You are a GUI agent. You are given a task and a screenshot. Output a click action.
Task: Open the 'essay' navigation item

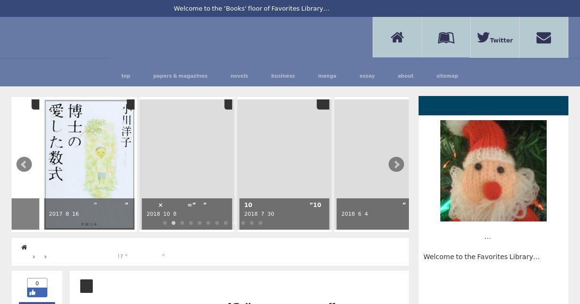tap(367, 76)
